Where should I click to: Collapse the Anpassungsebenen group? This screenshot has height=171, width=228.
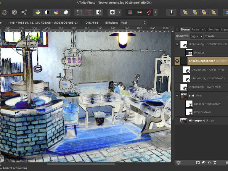tap(177, 61)
